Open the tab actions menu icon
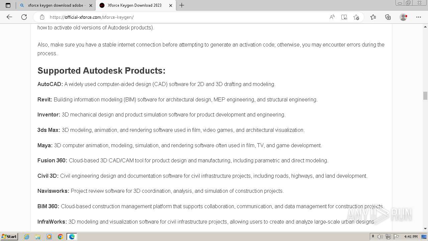Image resolution: width=428 pixels, height=241 pixels. (x=8, y=5)
